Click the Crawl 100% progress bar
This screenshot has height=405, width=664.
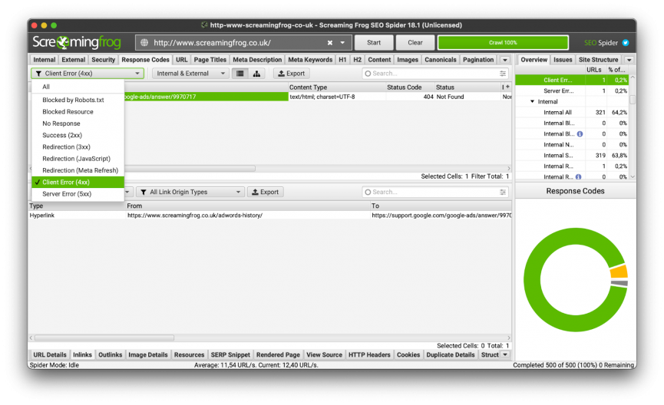point(503,43)
